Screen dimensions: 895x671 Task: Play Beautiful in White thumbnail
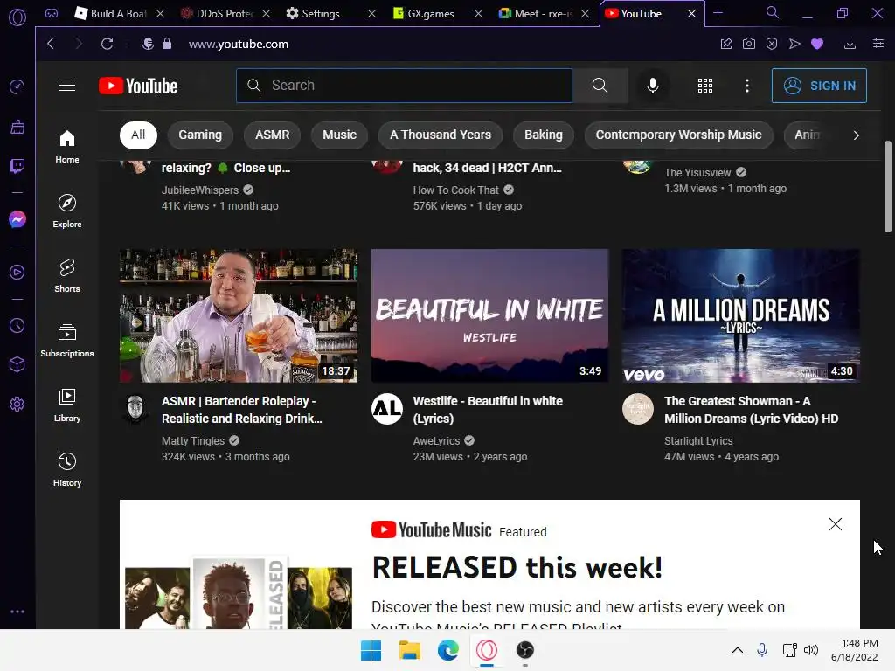(489, 315)
